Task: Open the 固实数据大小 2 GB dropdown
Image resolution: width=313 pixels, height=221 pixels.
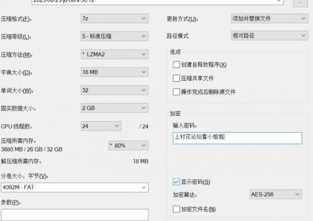Action: 114,108
